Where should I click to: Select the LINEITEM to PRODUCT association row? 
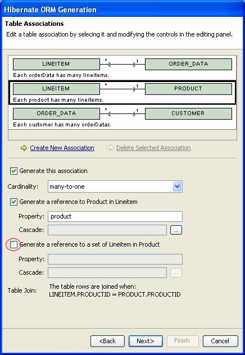tap(122, 92)
